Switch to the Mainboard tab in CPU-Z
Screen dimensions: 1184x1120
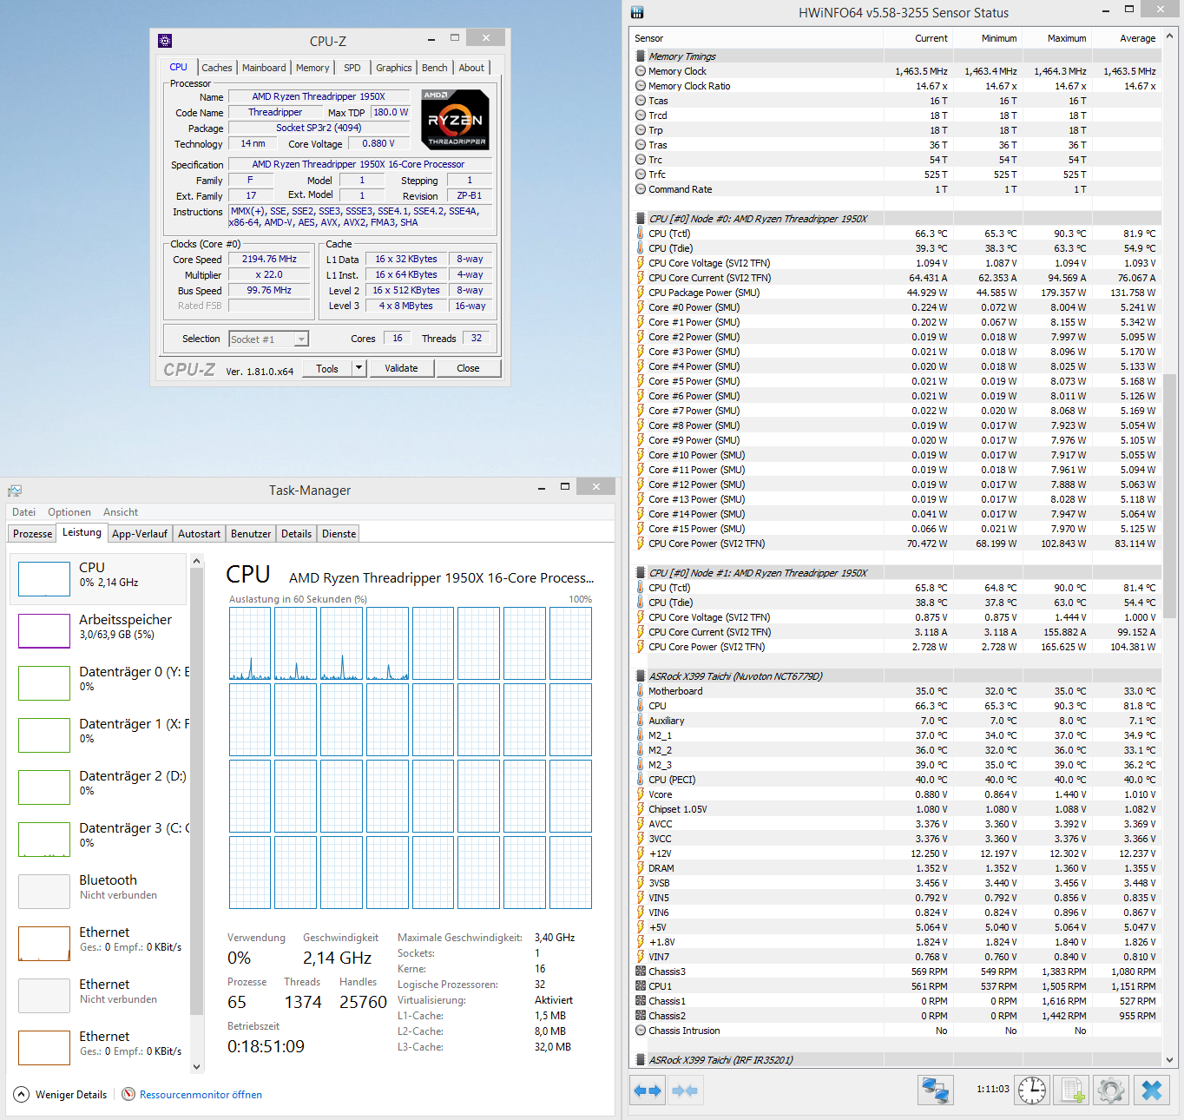click(264, 68)
